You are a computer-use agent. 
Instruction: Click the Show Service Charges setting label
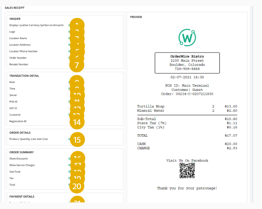pyautogui.click(x=22, y=165)
